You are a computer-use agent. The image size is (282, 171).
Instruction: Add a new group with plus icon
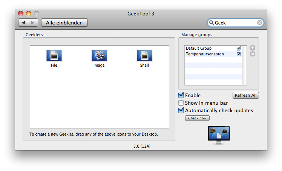[x=253, y=48]
